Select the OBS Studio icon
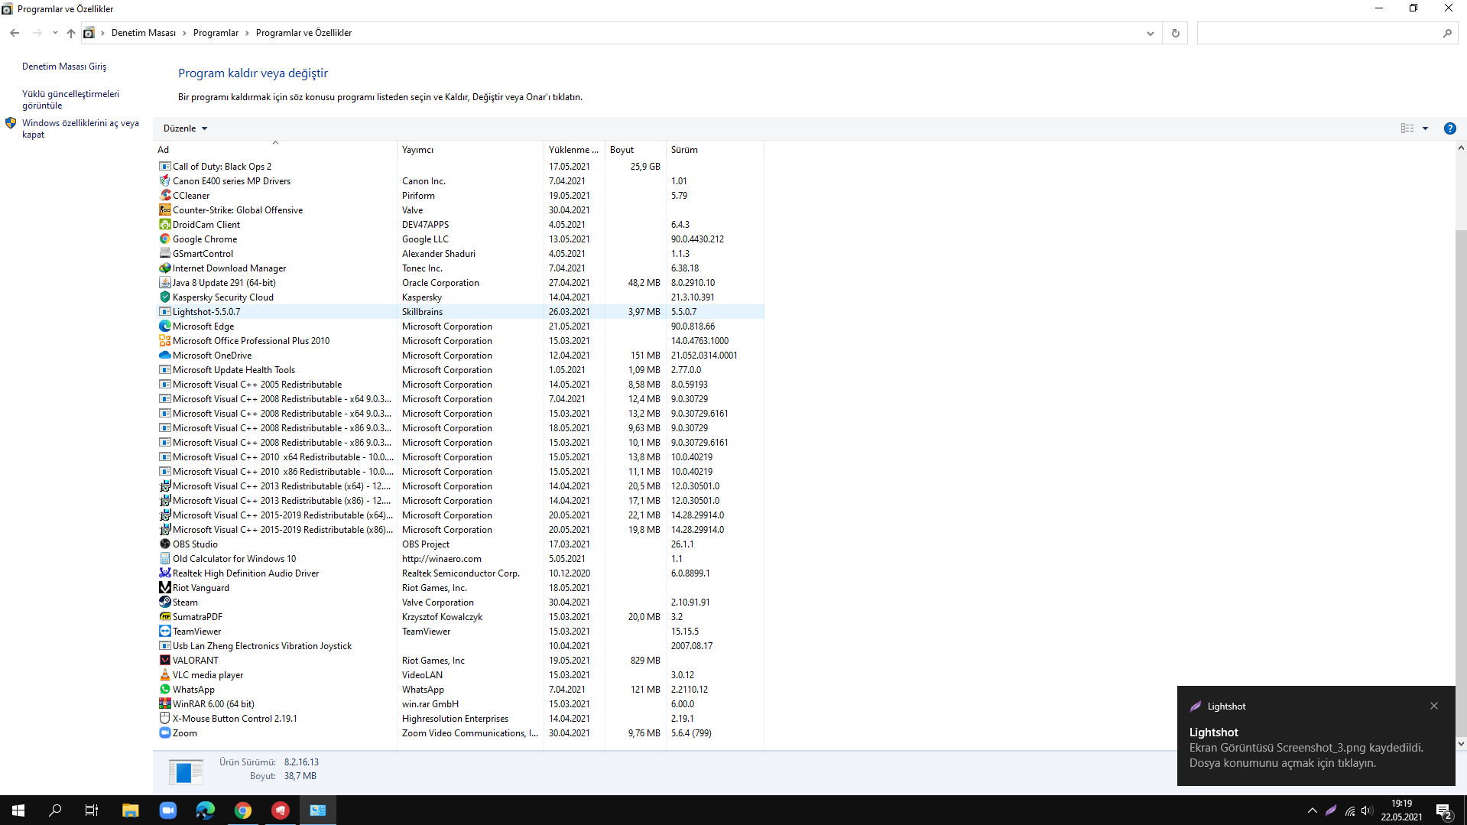This screenshot has height=825, width=1467. (x=164, y=544)
